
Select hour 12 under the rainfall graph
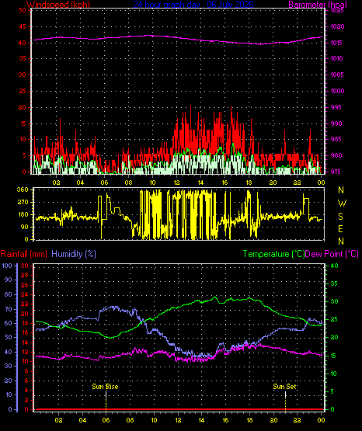pos(178,420)
